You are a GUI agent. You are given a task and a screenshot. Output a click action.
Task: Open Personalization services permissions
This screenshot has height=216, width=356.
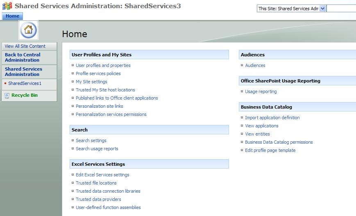(111, 114)
